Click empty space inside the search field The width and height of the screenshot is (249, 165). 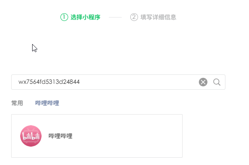[x=138, y=82]
